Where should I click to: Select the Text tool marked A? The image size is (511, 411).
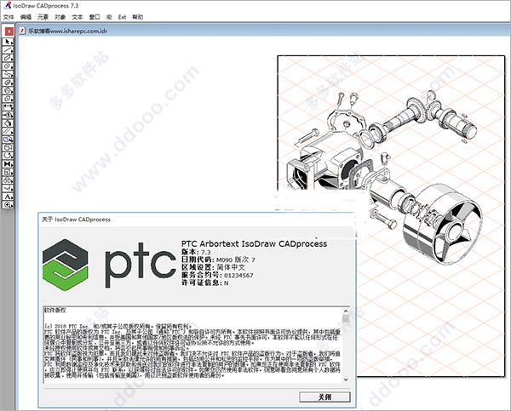click(x=8, y=197)
